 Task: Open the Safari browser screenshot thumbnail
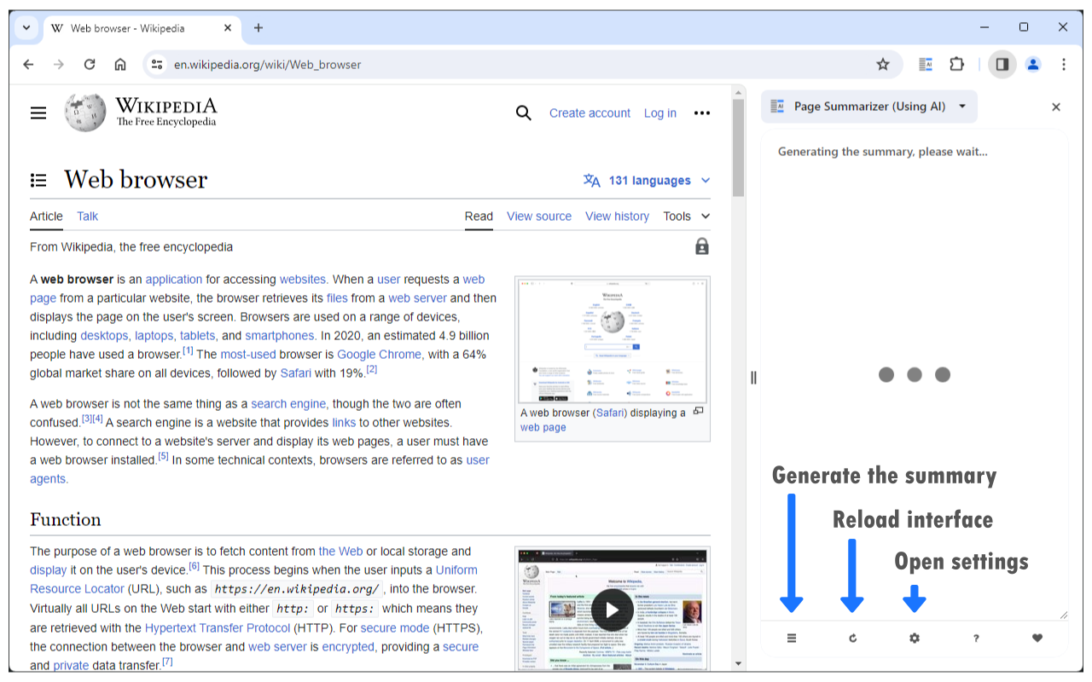click(x=613, y=340)
